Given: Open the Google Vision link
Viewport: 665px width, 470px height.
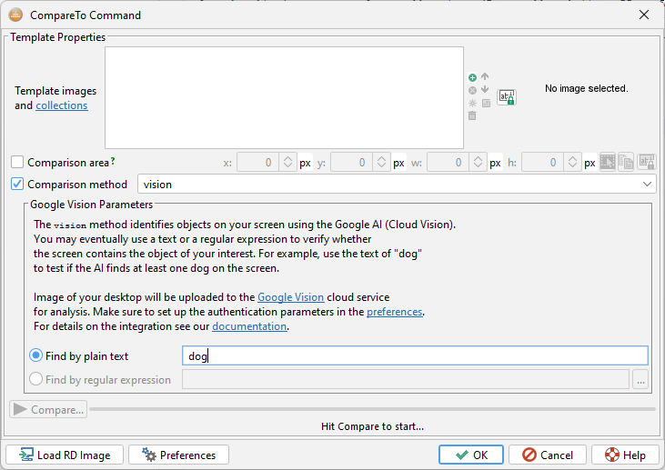Looking at the screenshot, I should click(x=290, y=297).
